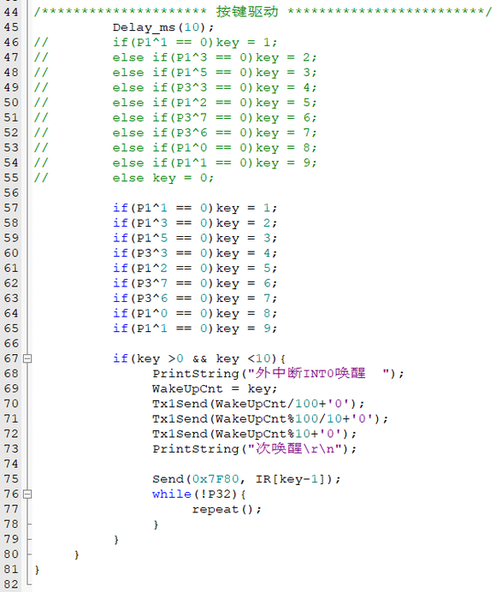Click the 'if(P1^3 == 0)' on line 58
496x592 pixels.
[163, 223]
